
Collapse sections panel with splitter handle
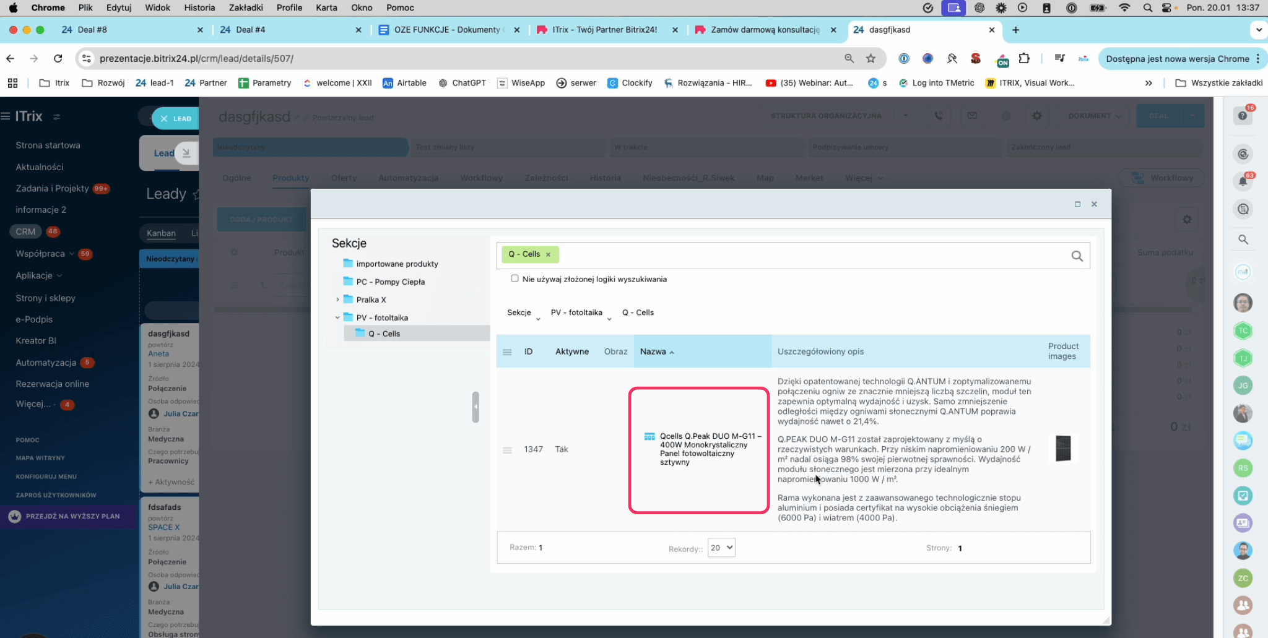coord(475,407)
